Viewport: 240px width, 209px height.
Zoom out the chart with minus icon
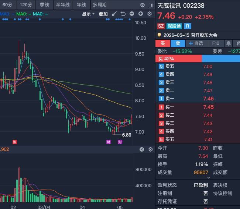(132, 14)
